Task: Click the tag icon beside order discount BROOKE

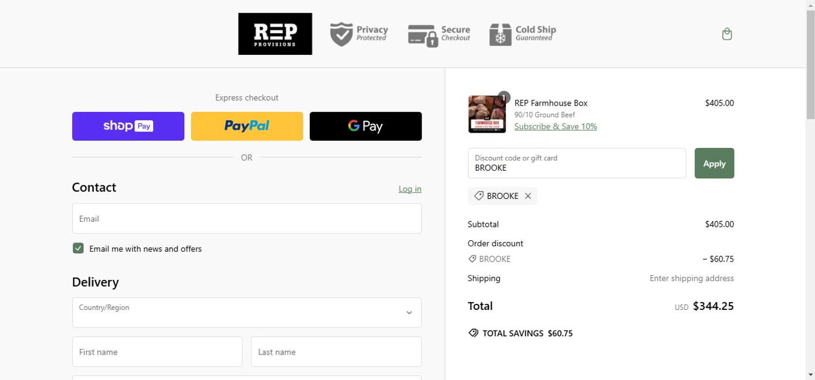Action: tap(472, 259)
